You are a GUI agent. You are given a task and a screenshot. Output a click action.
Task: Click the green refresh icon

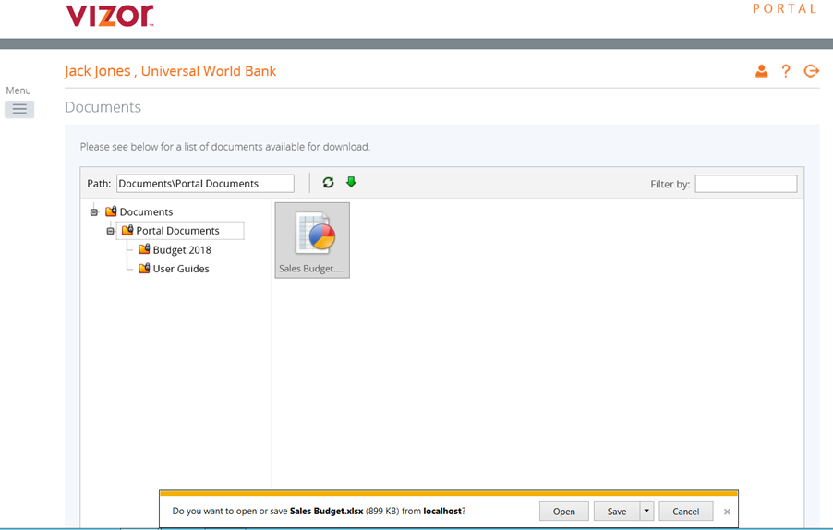(328, 183)
